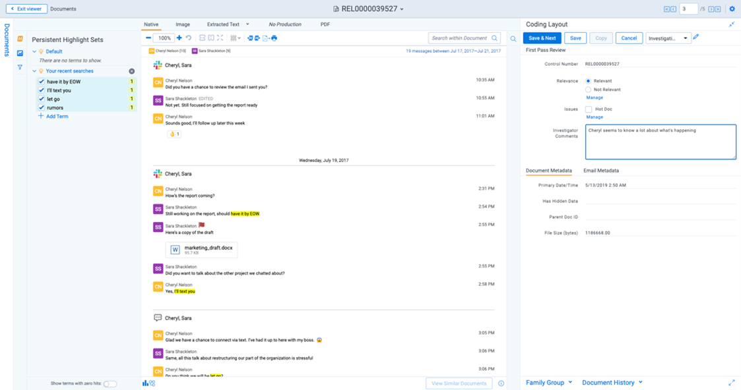Viewport: 741px width, 390px height.
Task: Click the Search within Document field
Action: coord(459,38)
